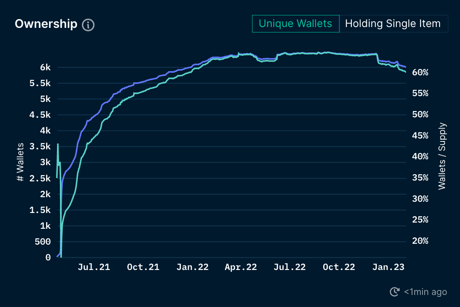Click the Oct.21 date label

coord(143,267)
